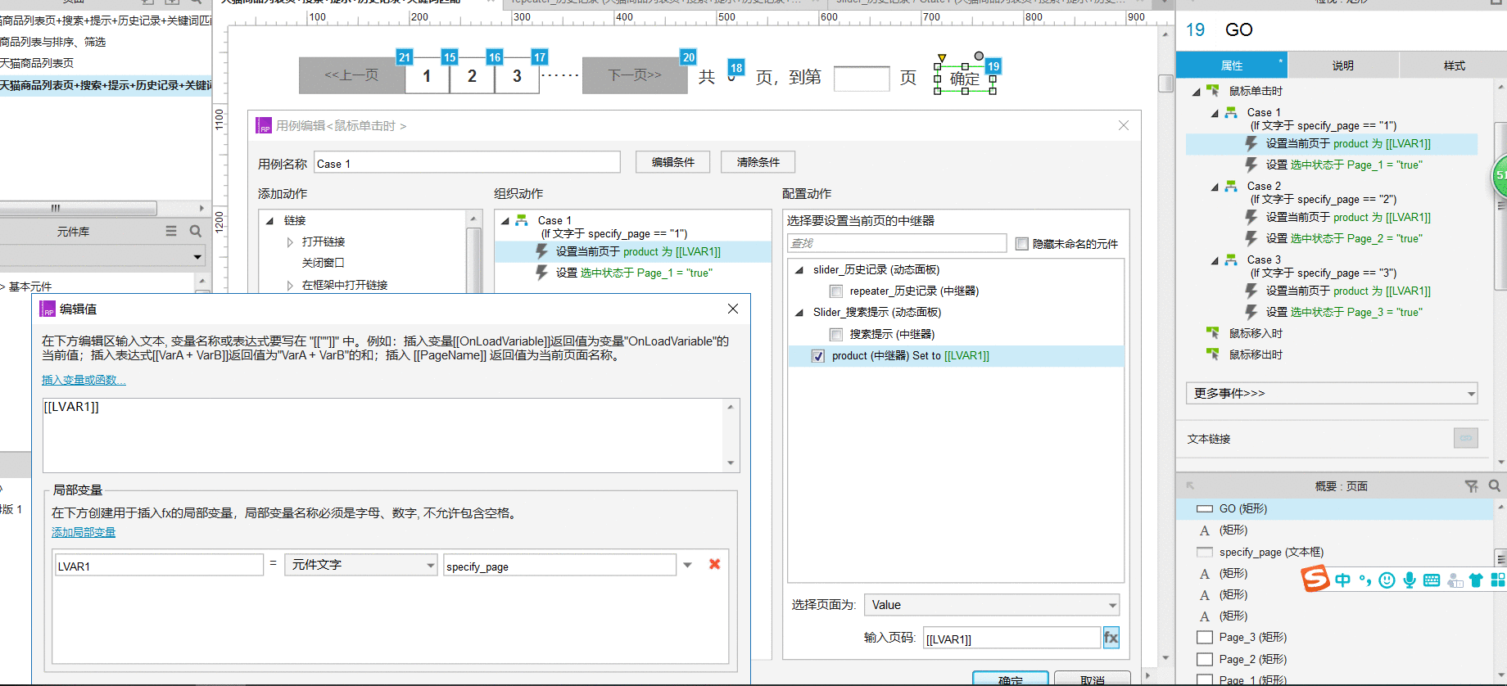Screen dimensions: 1507x686
Task: Click the 编辑条件 button
Action: click(673, 162)
